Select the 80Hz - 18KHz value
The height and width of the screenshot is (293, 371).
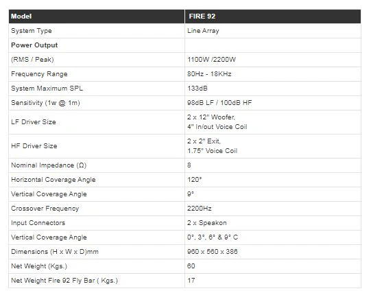(209, 74)
